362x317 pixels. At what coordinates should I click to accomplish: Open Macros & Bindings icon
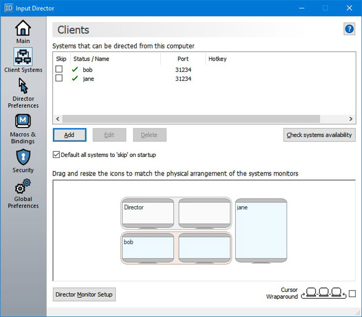click(x=23, y=122)
